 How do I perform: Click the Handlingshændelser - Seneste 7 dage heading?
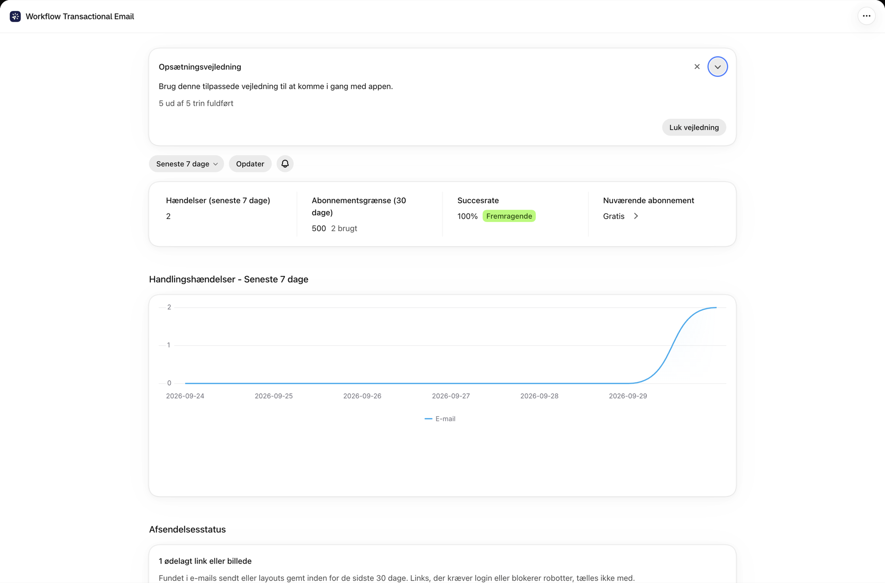coord(229,280)
